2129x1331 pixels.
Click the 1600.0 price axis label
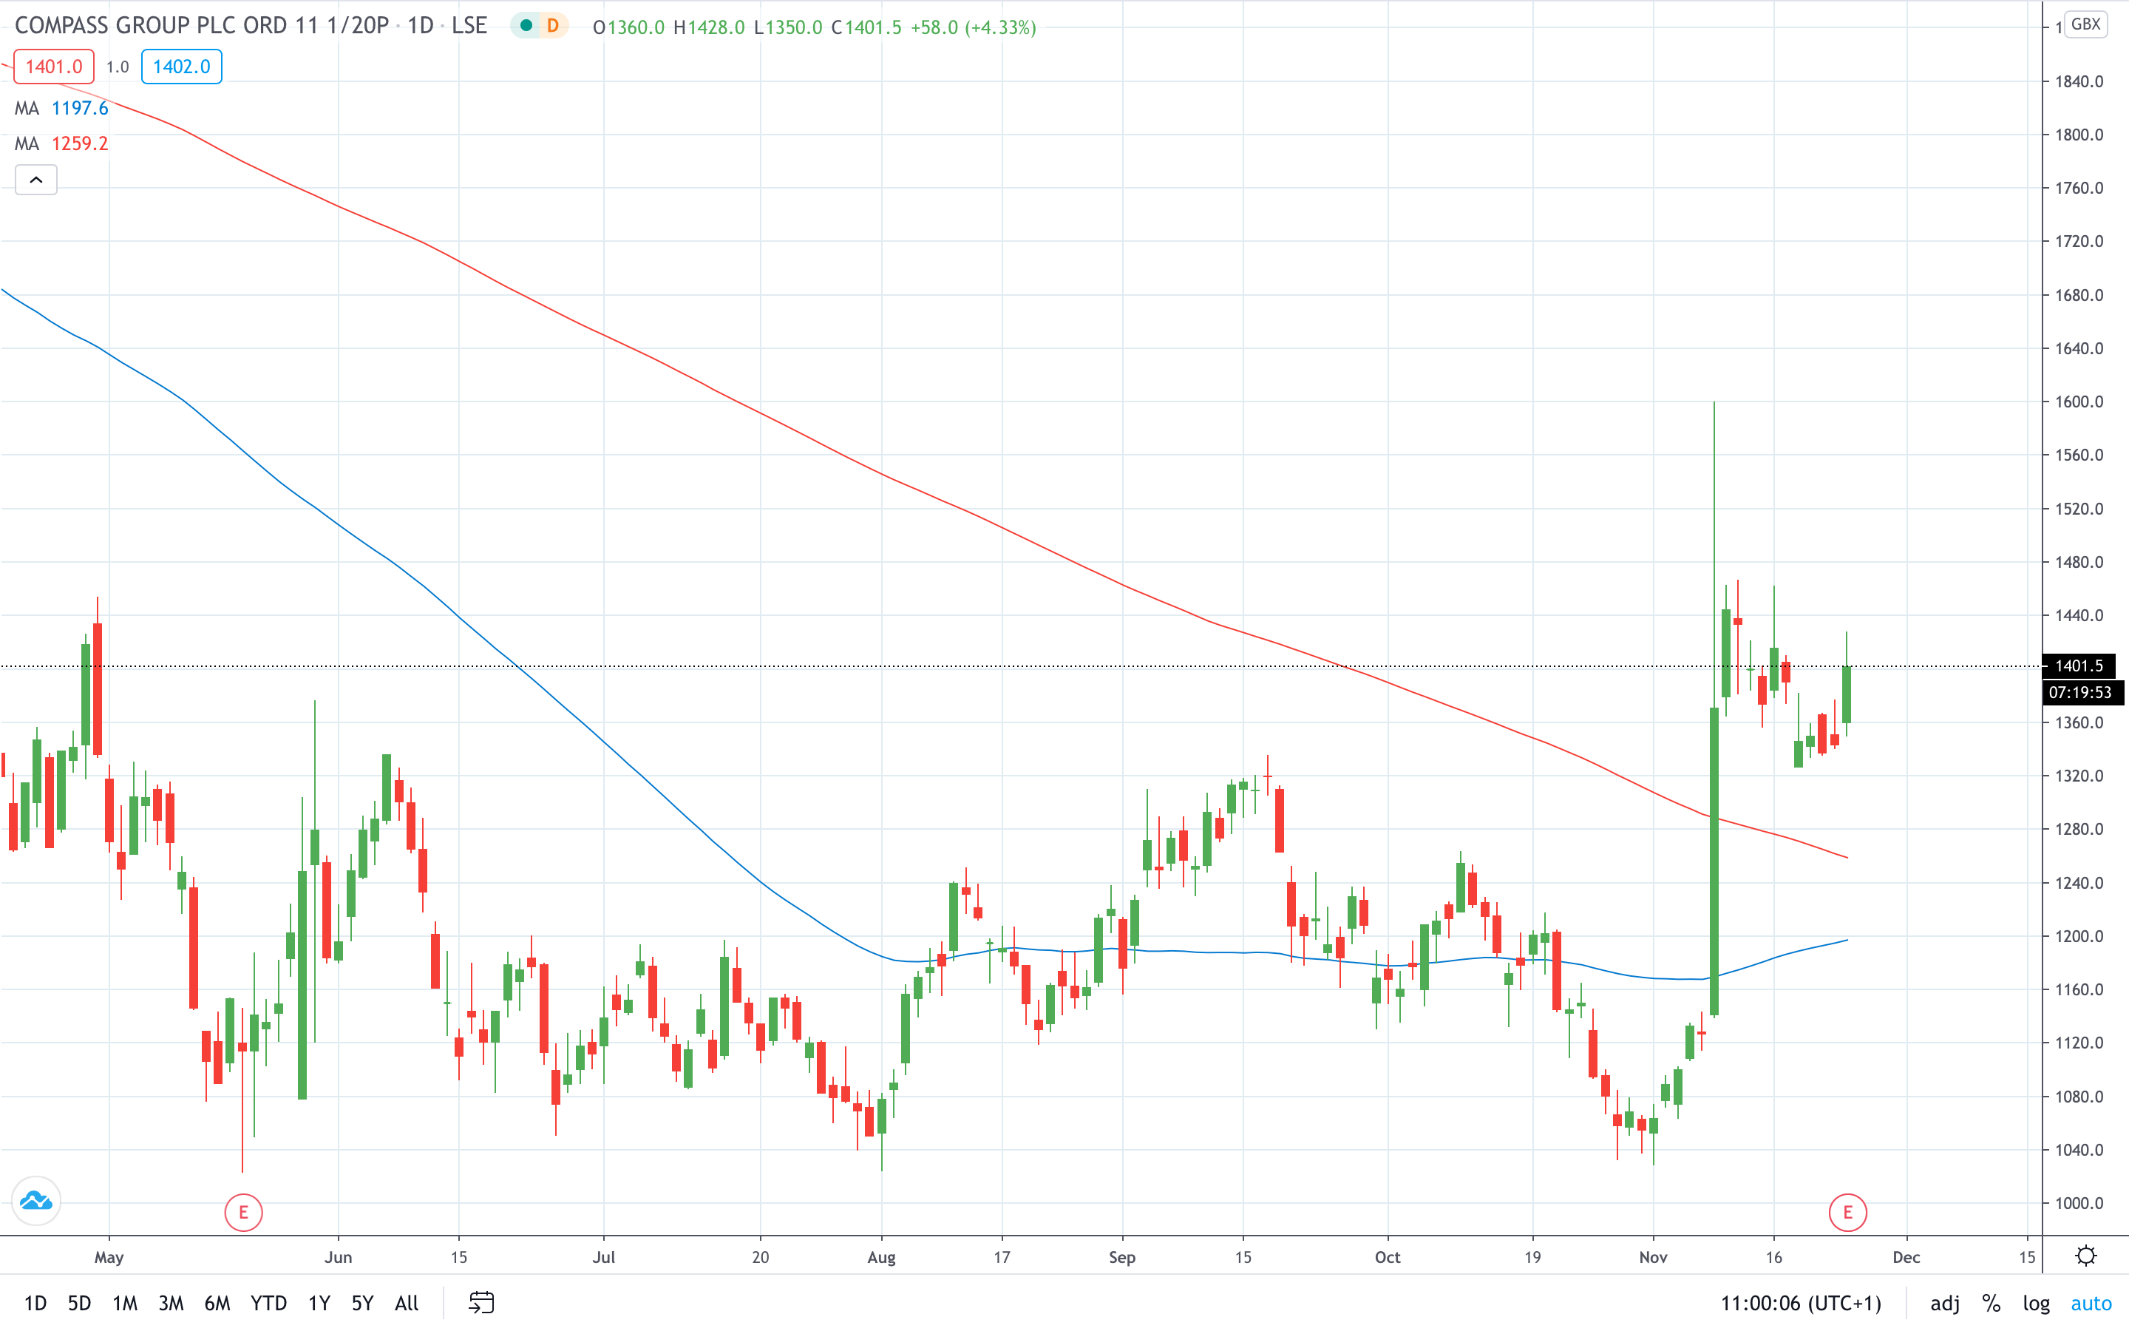[x=2079, y=402]
